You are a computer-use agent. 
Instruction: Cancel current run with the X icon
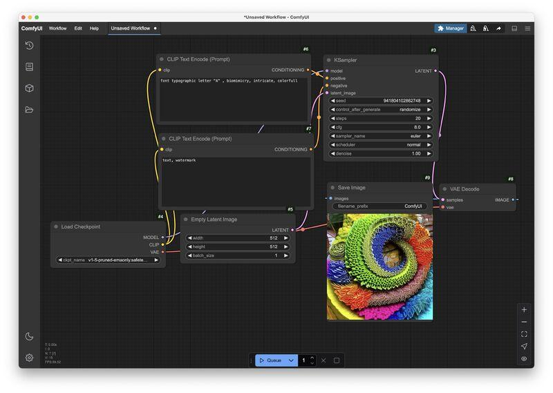coord(324,361)
